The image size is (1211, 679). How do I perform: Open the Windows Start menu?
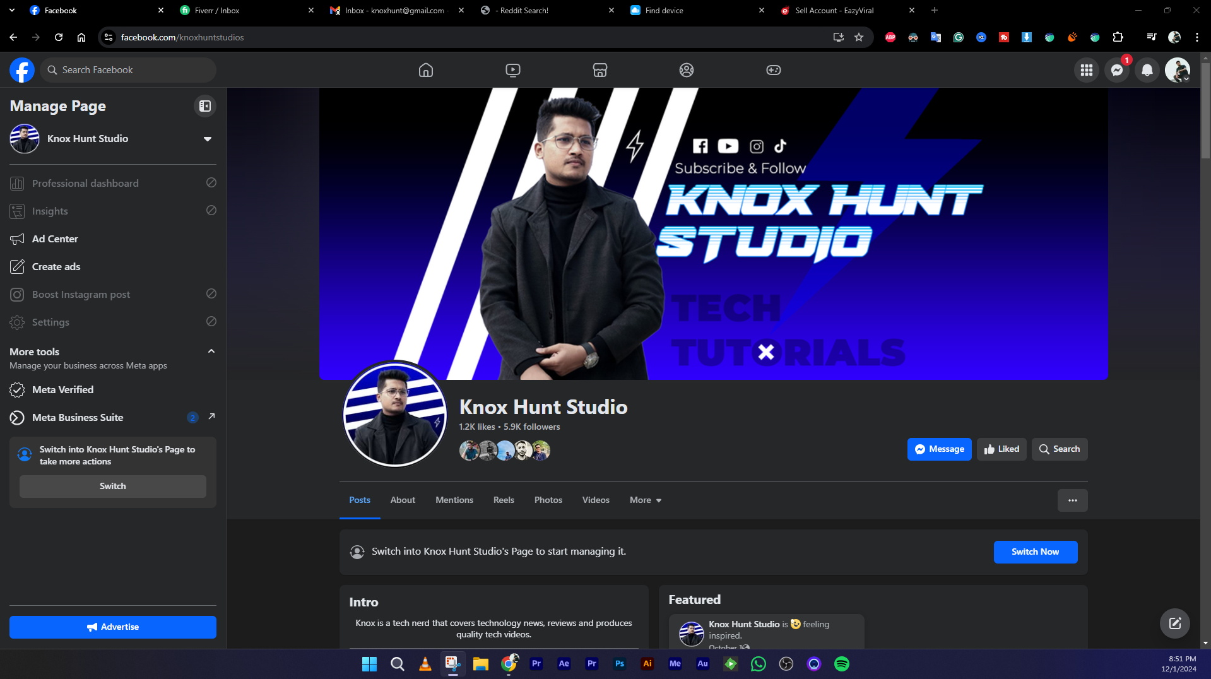pos(370,664)
